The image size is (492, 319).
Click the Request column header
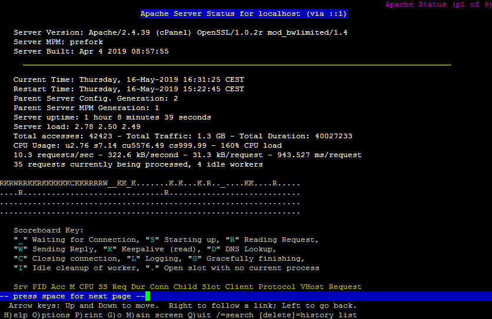coord(345,287)
